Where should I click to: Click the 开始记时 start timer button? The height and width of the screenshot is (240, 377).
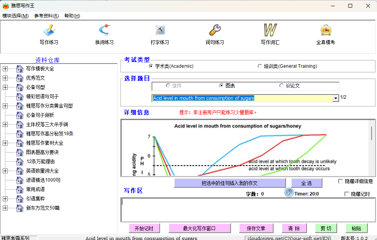(144, 228)
